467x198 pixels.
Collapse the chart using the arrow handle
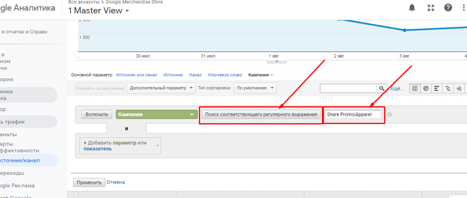(x=276, y=61)
